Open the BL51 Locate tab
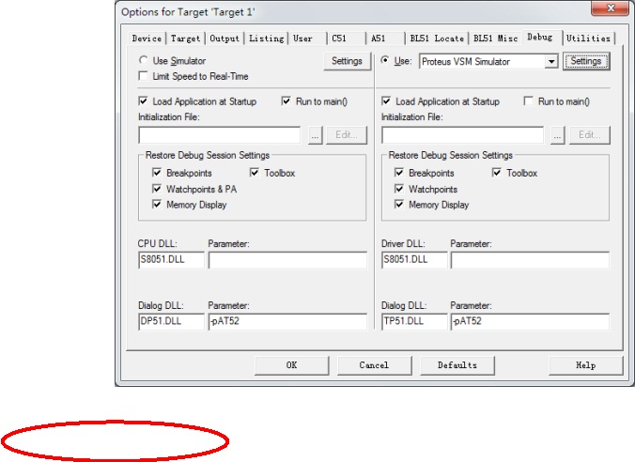The image size is (635, 462). click(437, 38)
